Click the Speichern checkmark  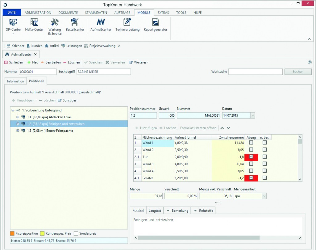86,62
